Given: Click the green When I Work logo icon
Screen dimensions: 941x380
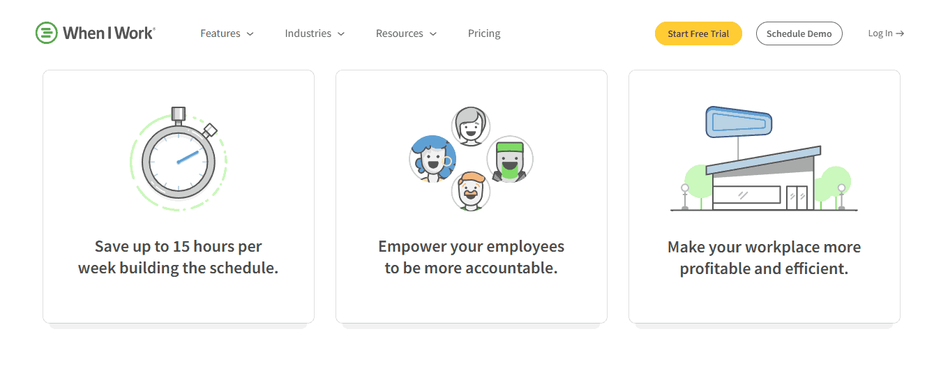Looking at the screenshot, I should click(46, 33).
